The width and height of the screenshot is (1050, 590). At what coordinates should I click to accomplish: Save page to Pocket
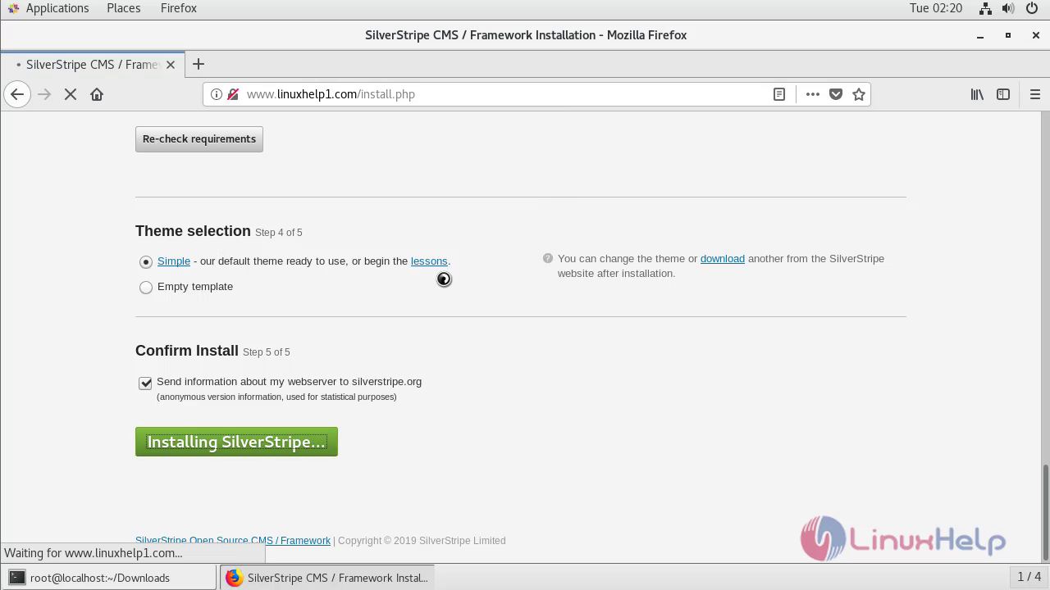pos(836,94)
